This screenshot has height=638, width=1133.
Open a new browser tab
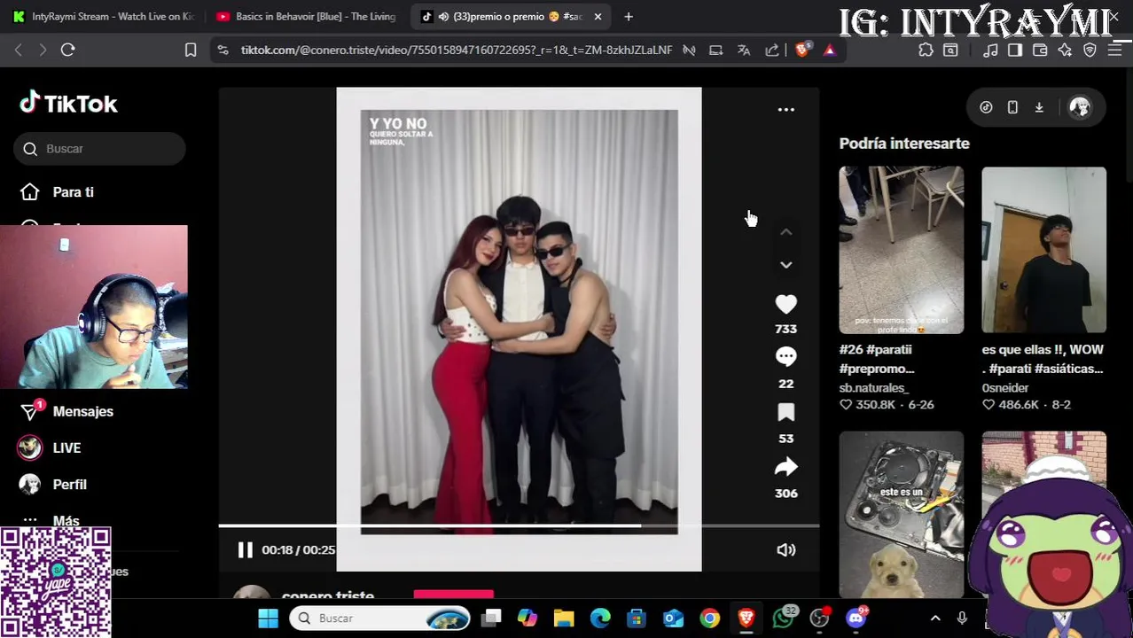629,16
